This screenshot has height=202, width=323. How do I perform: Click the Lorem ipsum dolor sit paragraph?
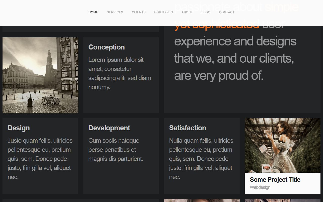(120, 73)
